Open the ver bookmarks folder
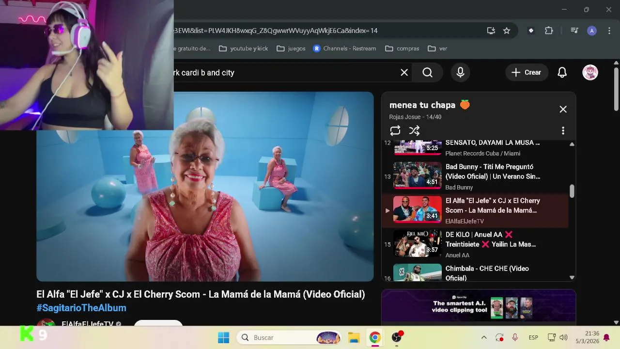Screen dimensions: 620x349 point(437,48)
